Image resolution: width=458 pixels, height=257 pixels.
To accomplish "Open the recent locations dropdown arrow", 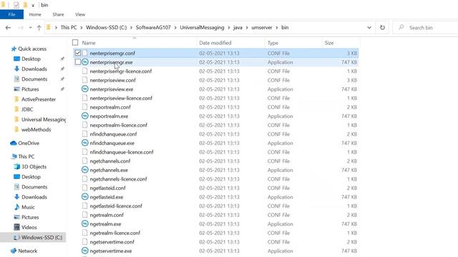I will point(30,28).
